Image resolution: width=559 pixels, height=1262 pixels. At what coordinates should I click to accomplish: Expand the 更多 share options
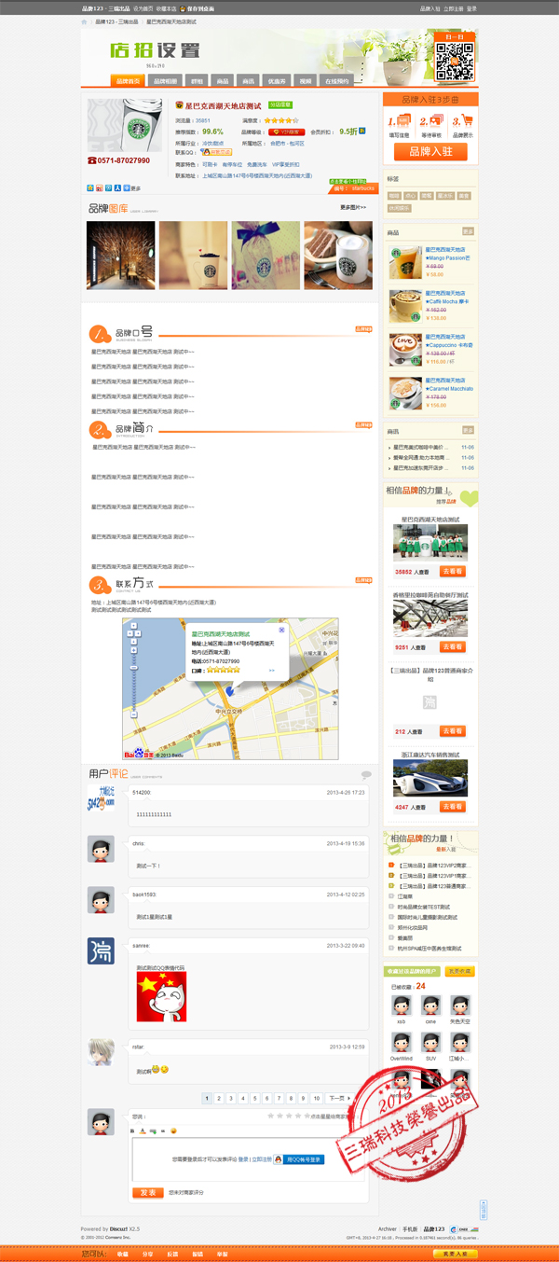point(132,188)
